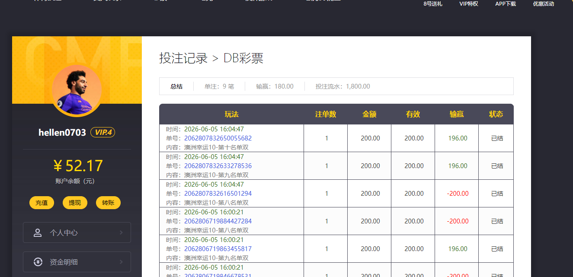The height and width of the screenshot is (277, 573).
Task: Click 196.00 in row of order 2062807832650055682
Action: pyautogui.click(x=458, y=138)
